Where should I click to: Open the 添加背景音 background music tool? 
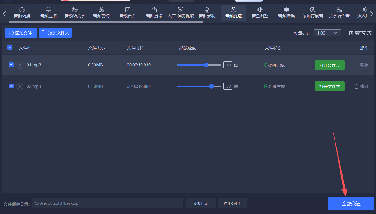[313, 13]
